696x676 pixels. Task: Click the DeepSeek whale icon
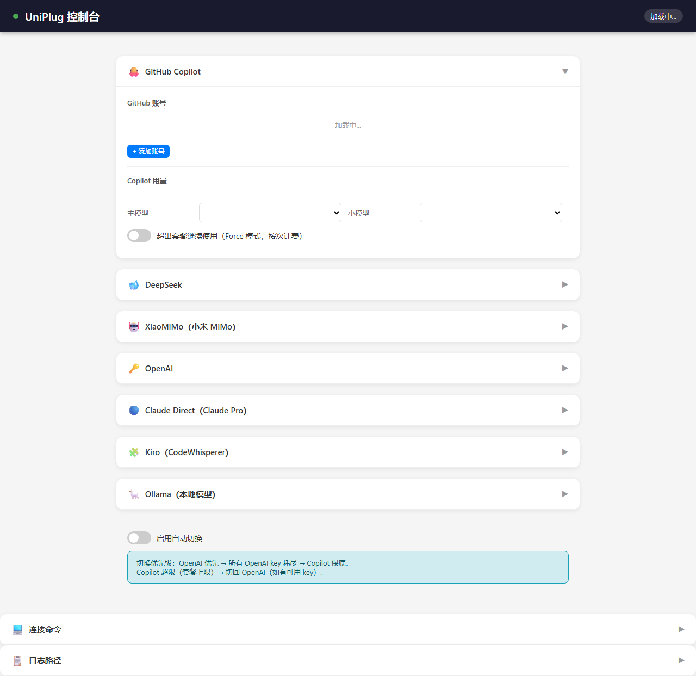134,284
